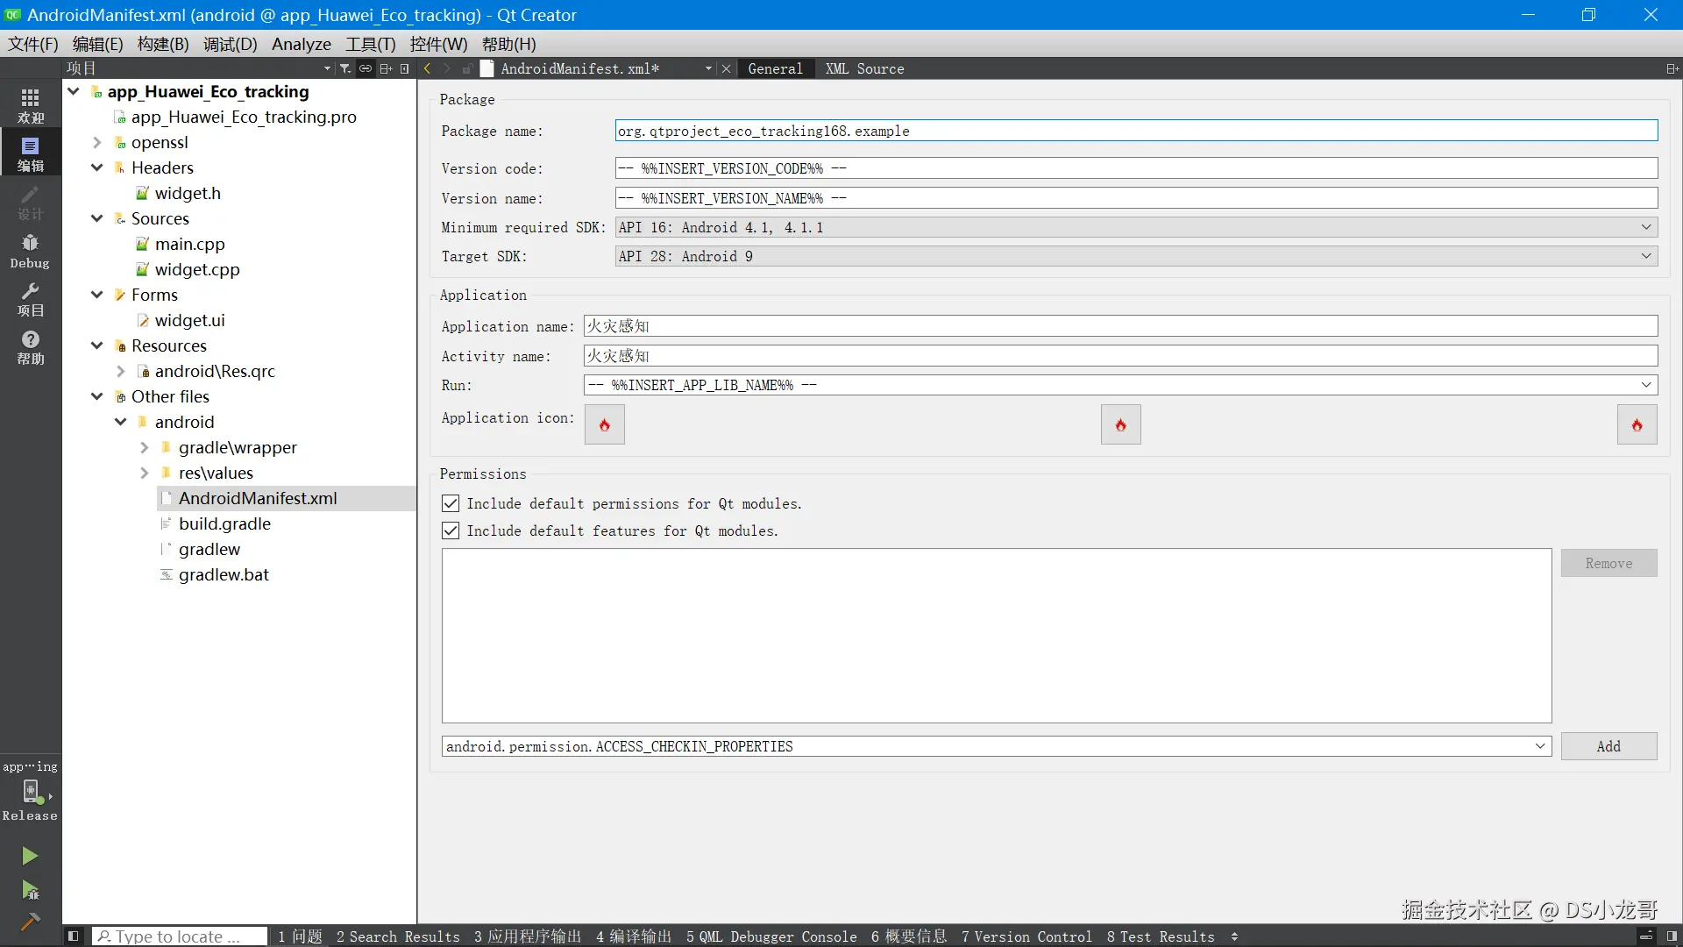Click the green Run button
Screen dimensions: 1683x947
30,855
